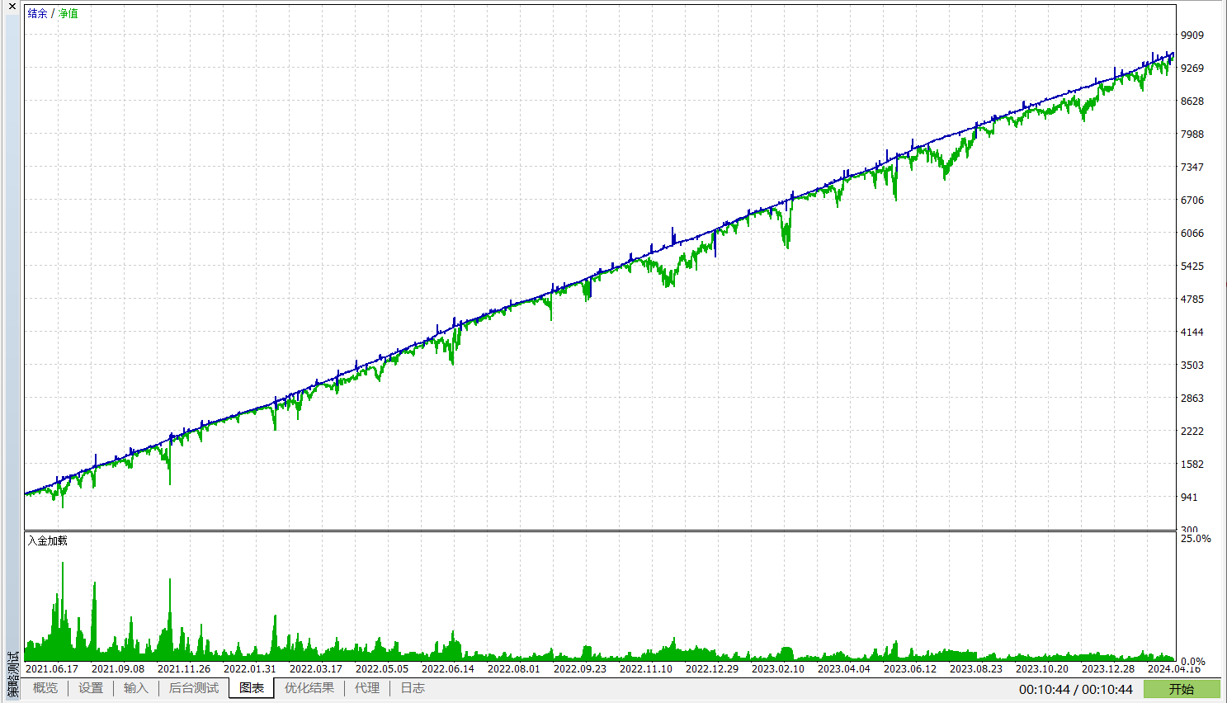Click the 1582 axis value
Screen dimensions: 1227x703
(x=1192, y=465)
